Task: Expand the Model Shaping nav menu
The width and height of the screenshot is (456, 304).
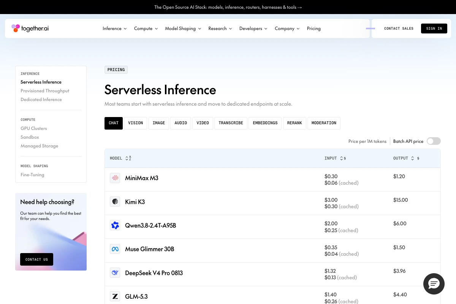Action: tap(183, 28)
